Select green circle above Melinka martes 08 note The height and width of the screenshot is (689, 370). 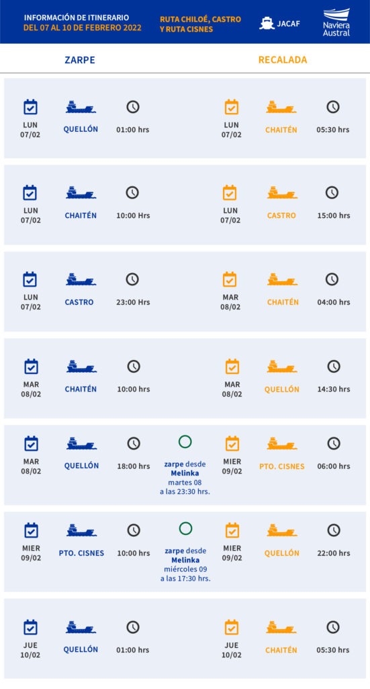pos(185,441)
